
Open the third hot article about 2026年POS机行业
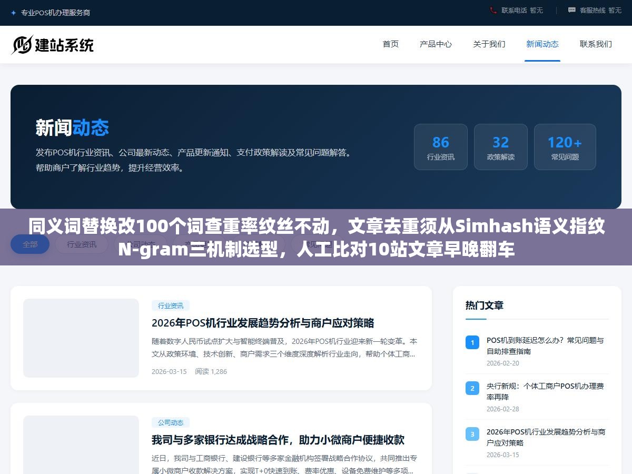coord(546,437)
